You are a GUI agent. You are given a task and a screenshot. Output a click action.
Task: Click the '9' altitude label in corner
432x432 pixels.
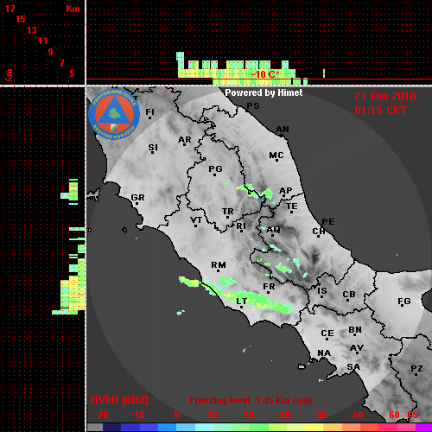51,52
